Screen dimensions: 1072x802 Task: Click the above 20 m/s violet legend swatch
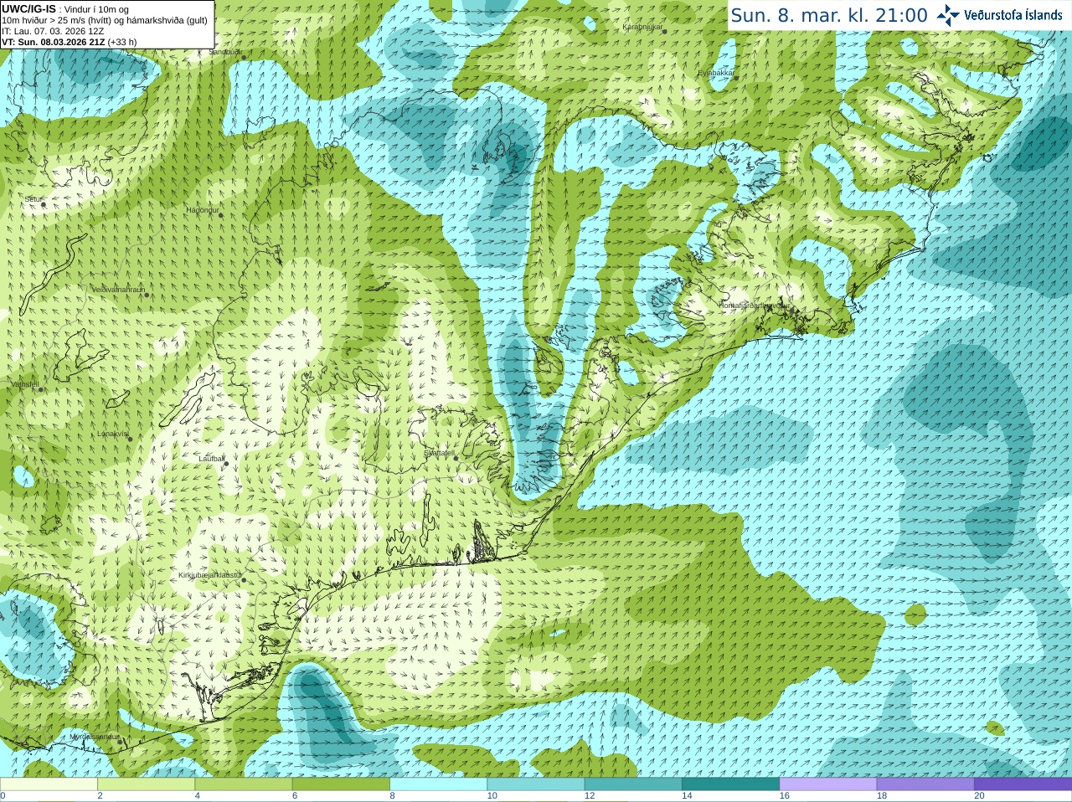1023,784
